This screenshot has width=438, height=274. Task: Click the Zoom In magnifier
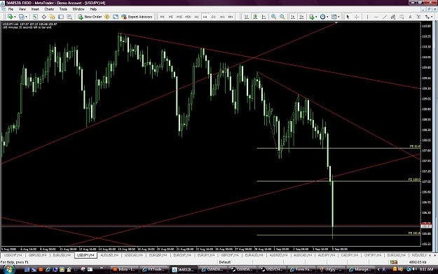click(273, 17)
